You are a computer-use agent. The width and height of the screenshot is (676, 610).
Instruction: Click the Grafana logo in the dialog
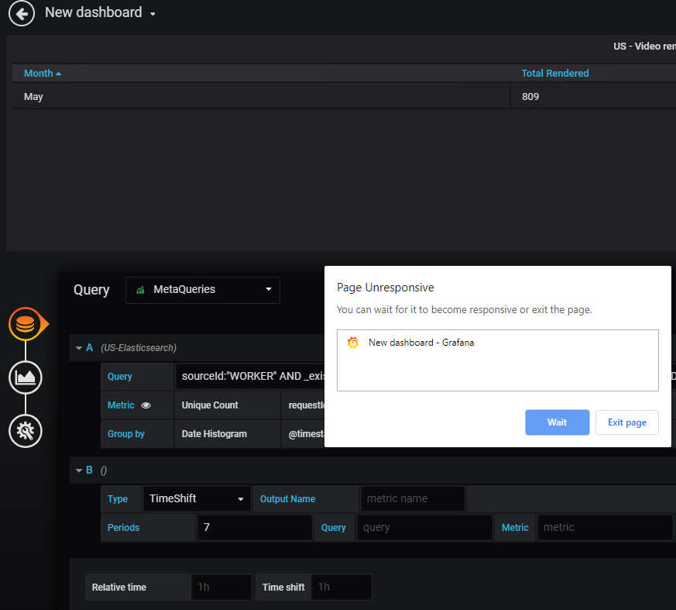[x=352, y=342]
